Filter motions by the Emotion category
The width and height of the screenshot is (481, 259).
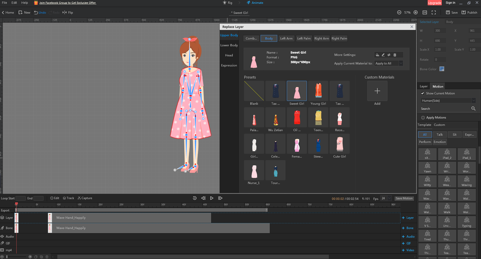point(440,142)
